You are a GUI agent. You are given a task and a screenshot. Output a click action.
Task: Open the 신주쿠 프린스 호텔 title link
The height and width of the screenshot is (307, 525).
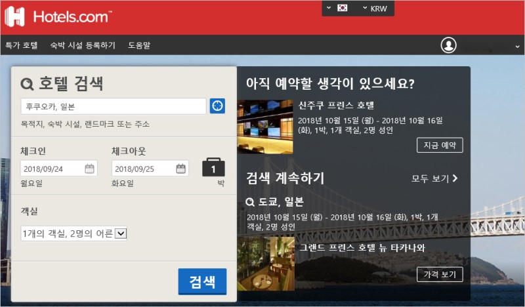point(336,105)
